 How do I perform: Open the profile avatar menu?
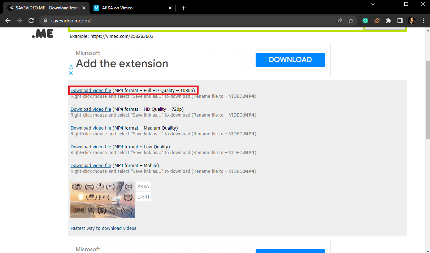(412, 21)
